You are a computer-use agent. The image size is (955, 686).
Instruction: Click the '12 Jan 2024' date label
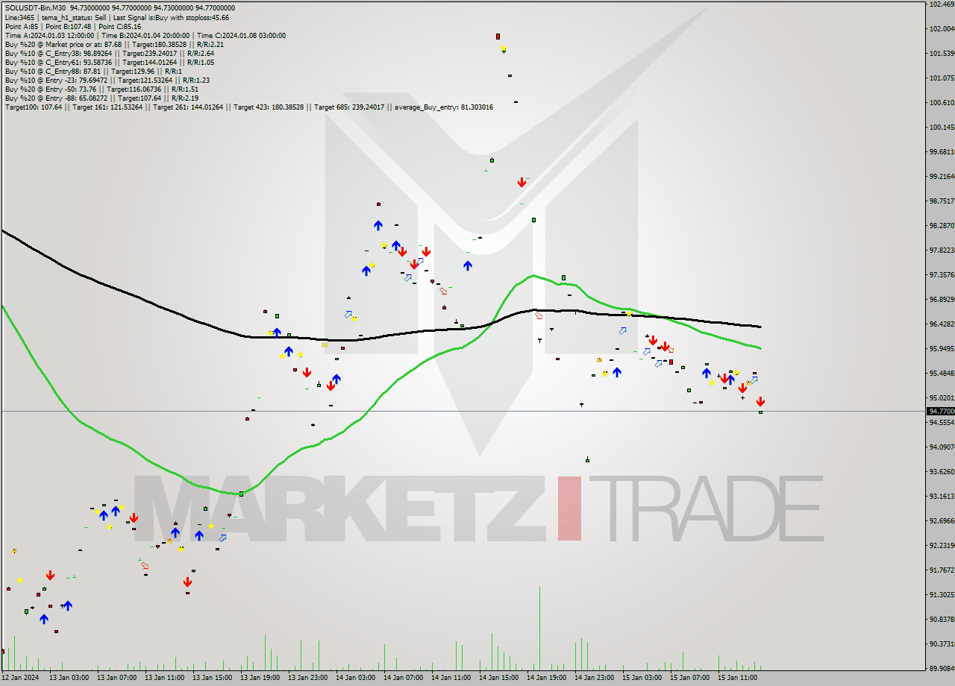pyautogui.click(x=21, y=678)
